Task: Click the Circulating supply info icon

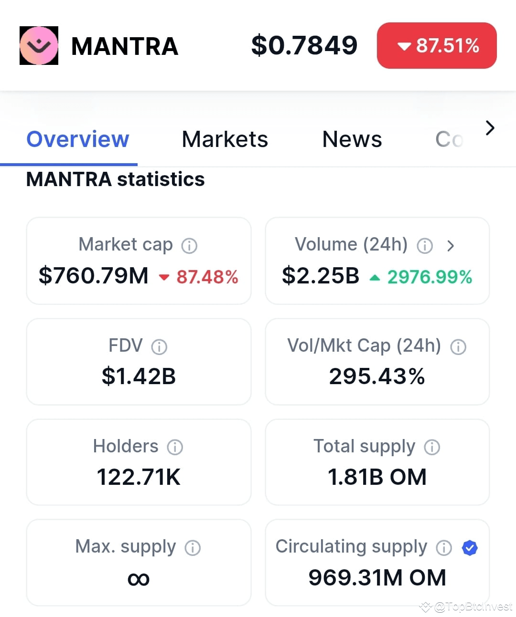Action: (444, 548)
